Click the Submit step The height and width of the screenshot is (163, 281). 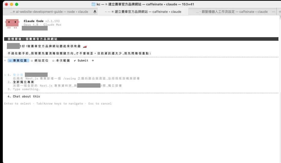click(81, 60)
